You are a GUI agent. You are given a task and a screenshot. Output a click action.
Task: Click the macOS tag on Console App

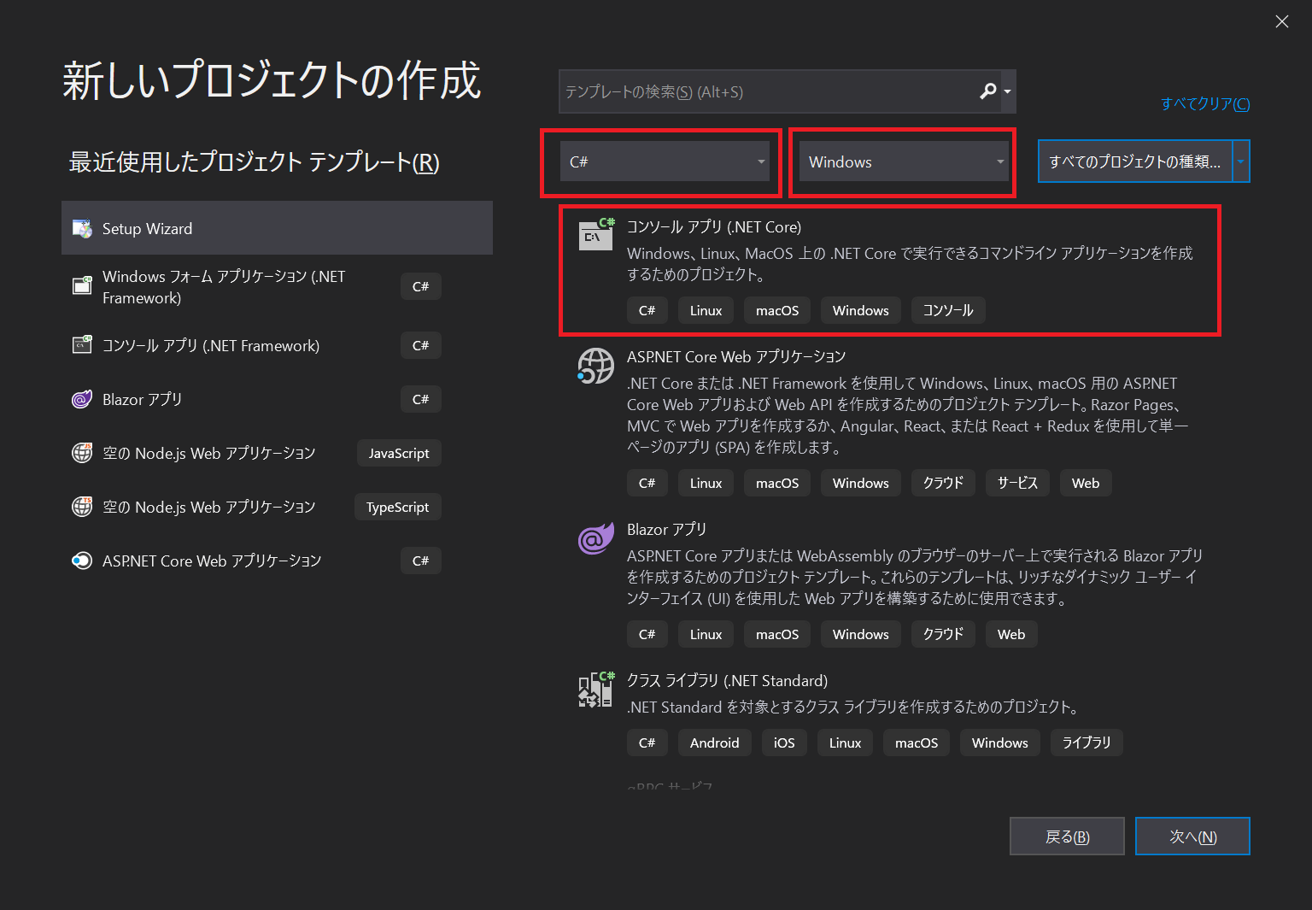pyautogui.click(x=777, y=310)
